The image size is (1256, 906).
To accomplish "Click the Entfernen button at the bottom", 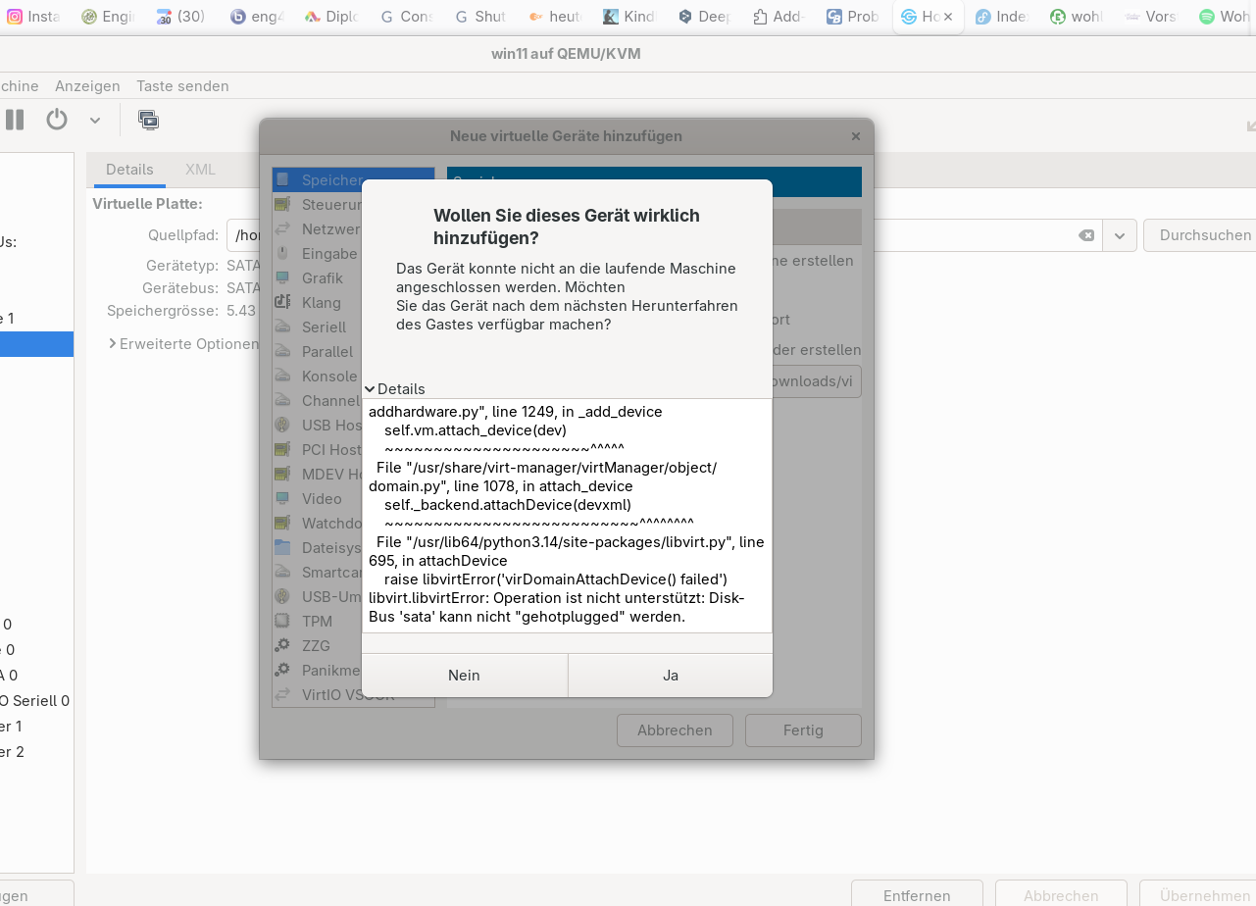I will click(x=917, y=895).
